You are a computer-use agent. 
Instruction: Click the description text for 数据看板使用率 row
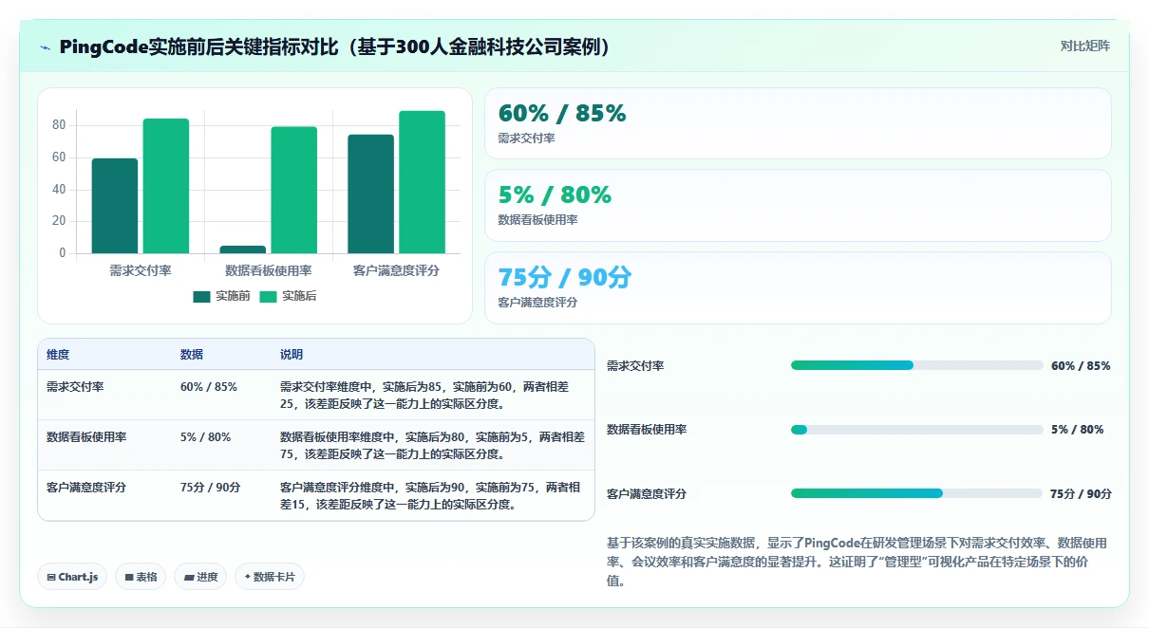(x=432, y=445)
